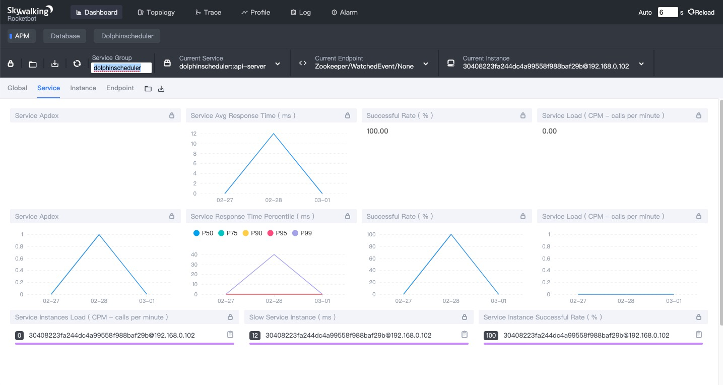This screenshot has width=723, height=385.
Task: Click the folder icon next to Endpoint tab
Action: (148, 89)
